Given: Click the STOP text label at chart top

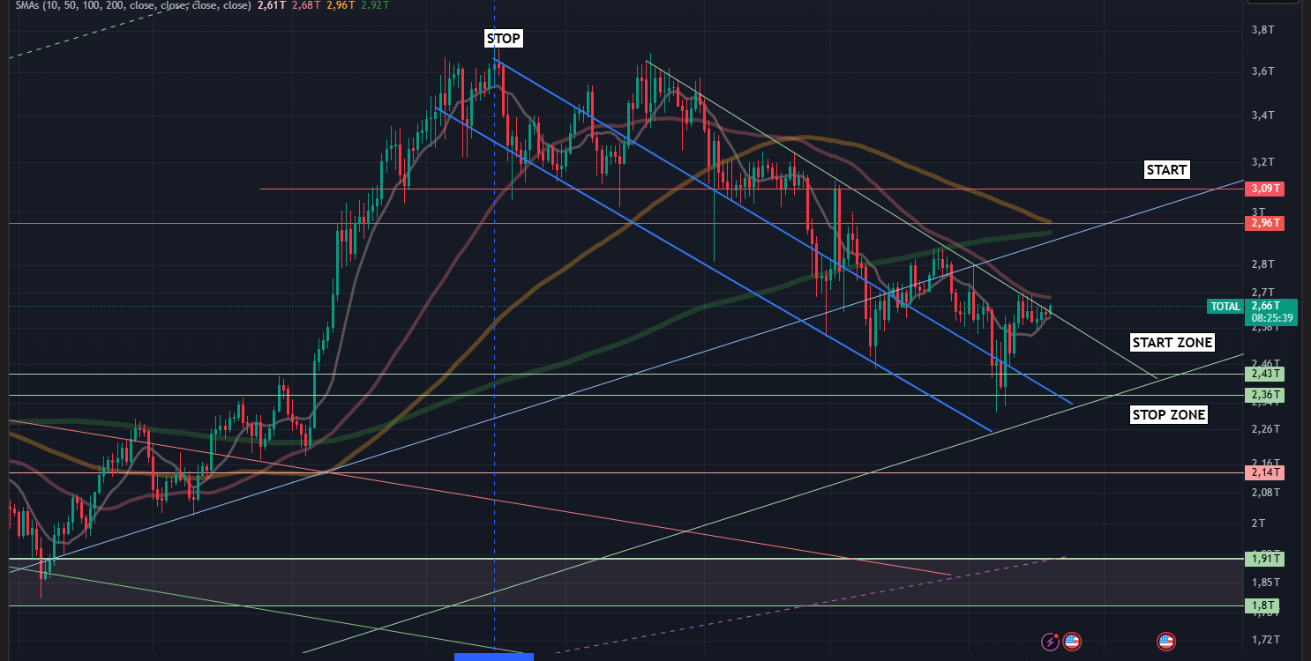Looking at the screenshot, I should click(504, 39).
